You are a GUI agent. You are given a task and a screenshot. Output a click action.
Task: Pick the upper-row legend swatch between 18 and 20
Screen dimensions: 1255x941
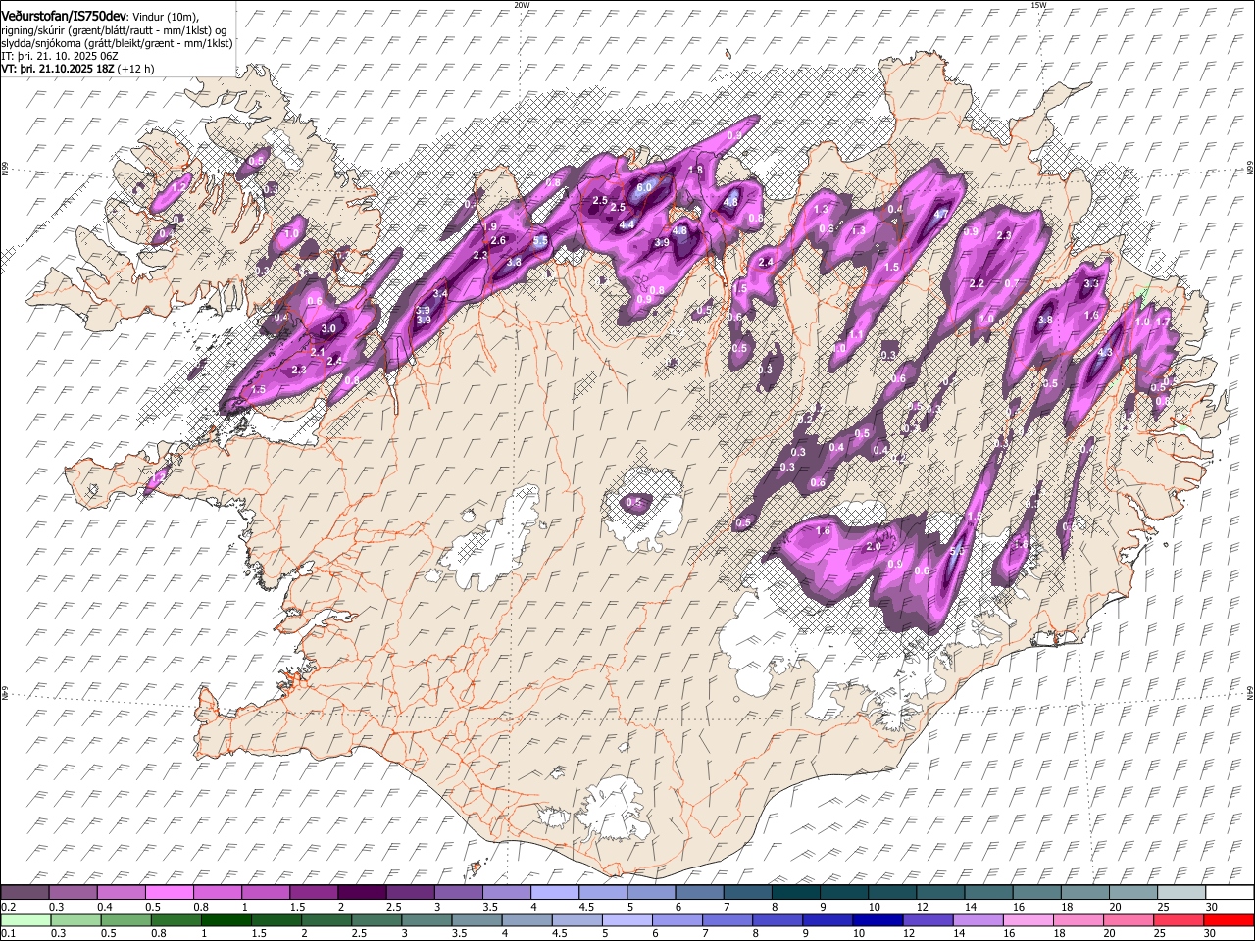point(1083,892)
